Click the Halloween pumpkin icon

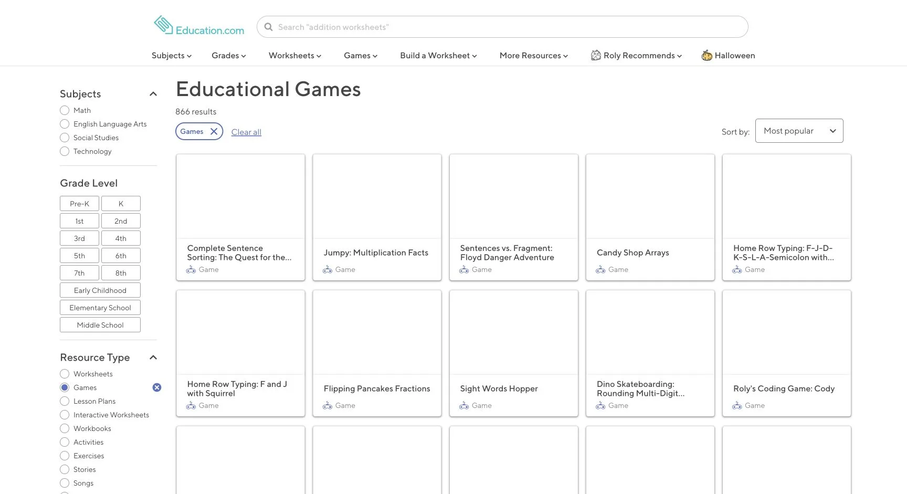(x=707, y=55)
